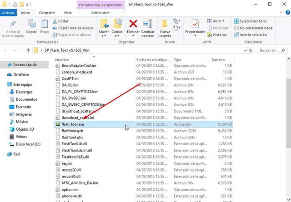Screen dimensions: 291x202
Task: Sort by the Nombre column header
Action: coord(94,60)
